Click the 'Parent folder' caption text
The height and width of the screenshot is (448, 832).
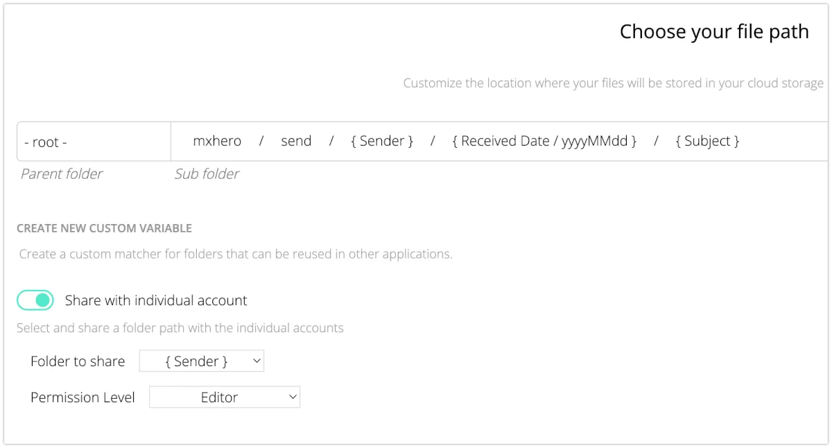point(62,174)
